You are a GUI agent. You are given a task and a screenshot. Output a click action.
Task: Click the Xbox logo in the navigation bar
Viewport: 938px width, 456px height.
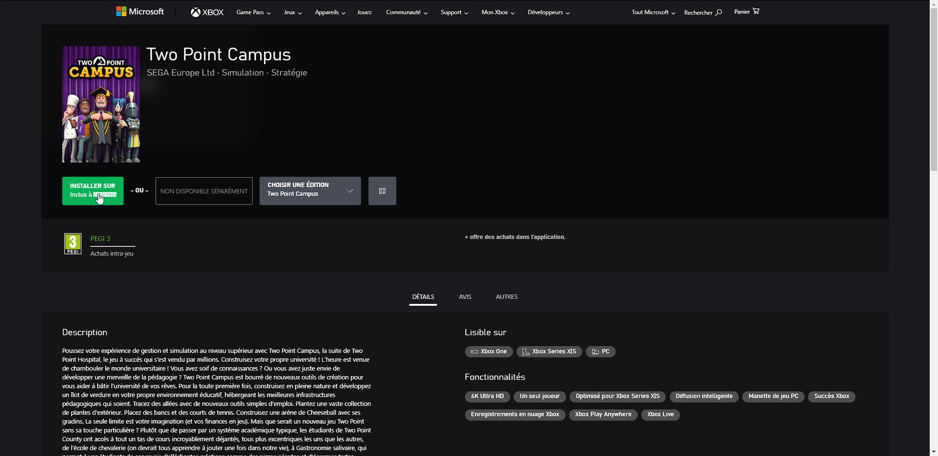click(x=207, y=12)
